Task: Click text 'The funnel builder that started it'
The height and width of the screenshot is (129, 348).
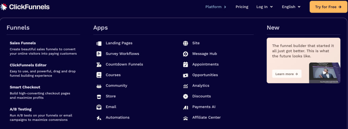Action: [303, 46]
